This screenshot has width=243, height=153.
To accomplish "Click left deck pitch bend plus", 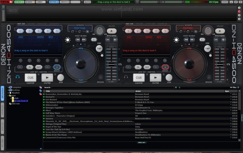I will (115, 40).
